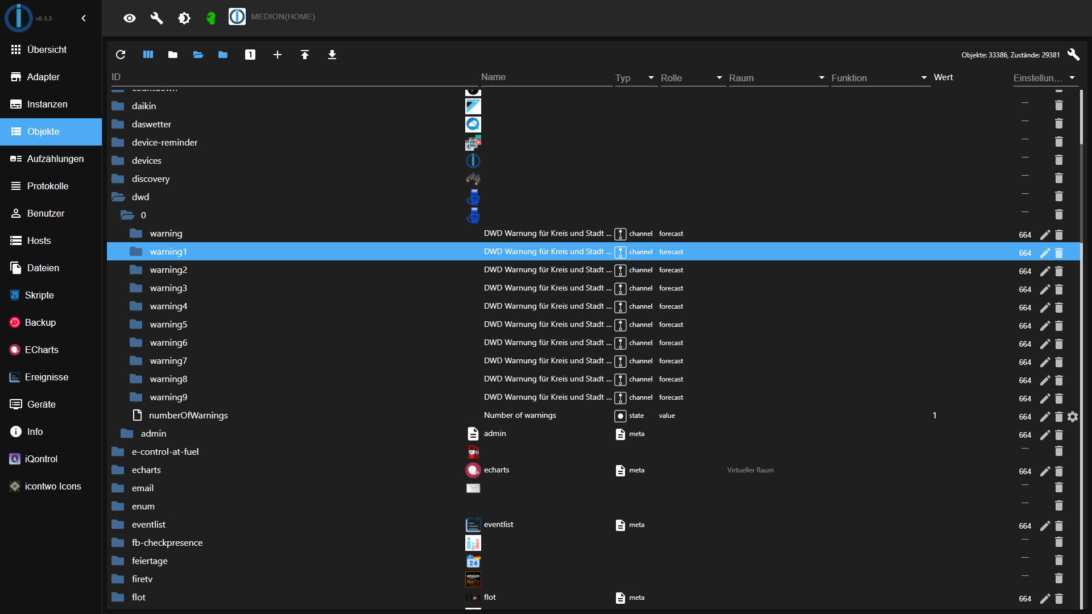Expand the daikin folder
The width and height of the screenshot is (1092, 614).
118,106
